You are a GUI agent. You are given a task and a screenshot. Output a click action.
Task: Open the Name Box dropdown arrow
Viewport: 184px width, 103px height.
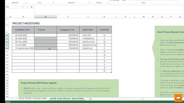(16, 7)
